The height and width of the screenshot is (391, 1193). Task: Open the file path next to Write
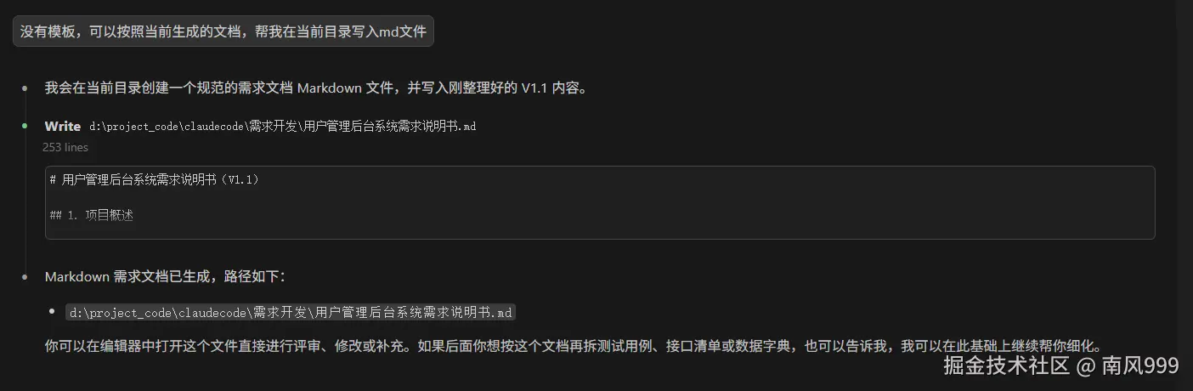pos(282,127)
